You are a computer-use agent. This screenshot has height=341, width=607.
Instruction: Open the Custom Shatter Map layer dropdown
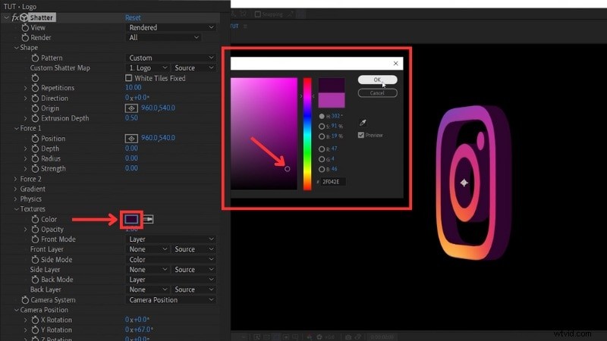pos(147,68)
